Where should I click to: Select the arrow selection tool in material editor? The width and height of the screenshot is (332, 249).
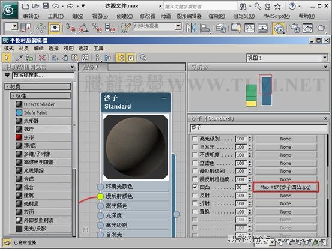click(x=7, y=58)
